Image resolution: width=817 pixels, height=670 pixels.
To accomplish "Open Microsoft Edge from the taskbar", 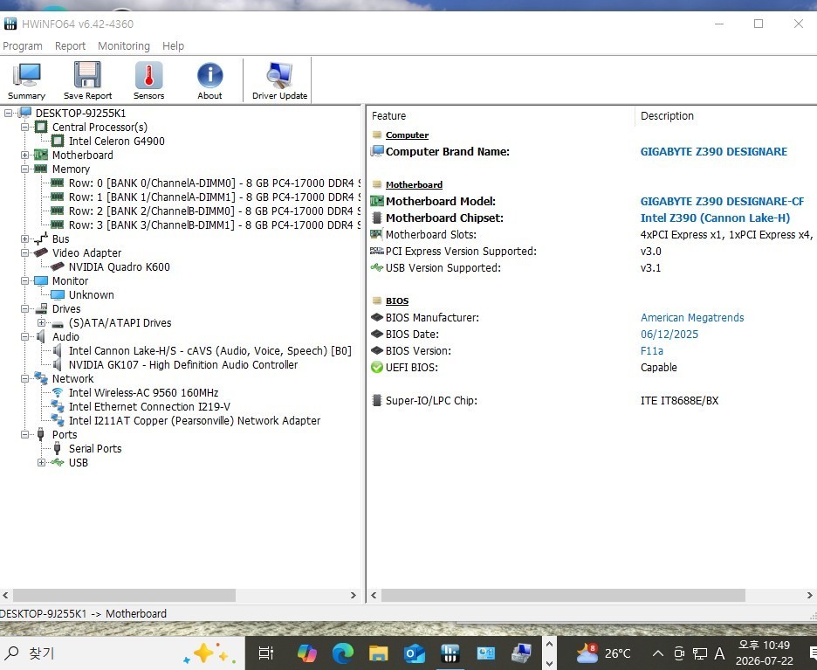I will point(343,653).
